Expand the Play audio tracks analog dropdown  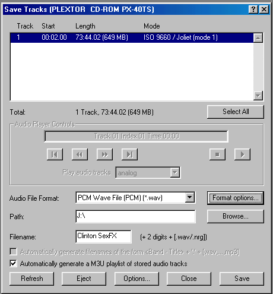coord(175,173)
